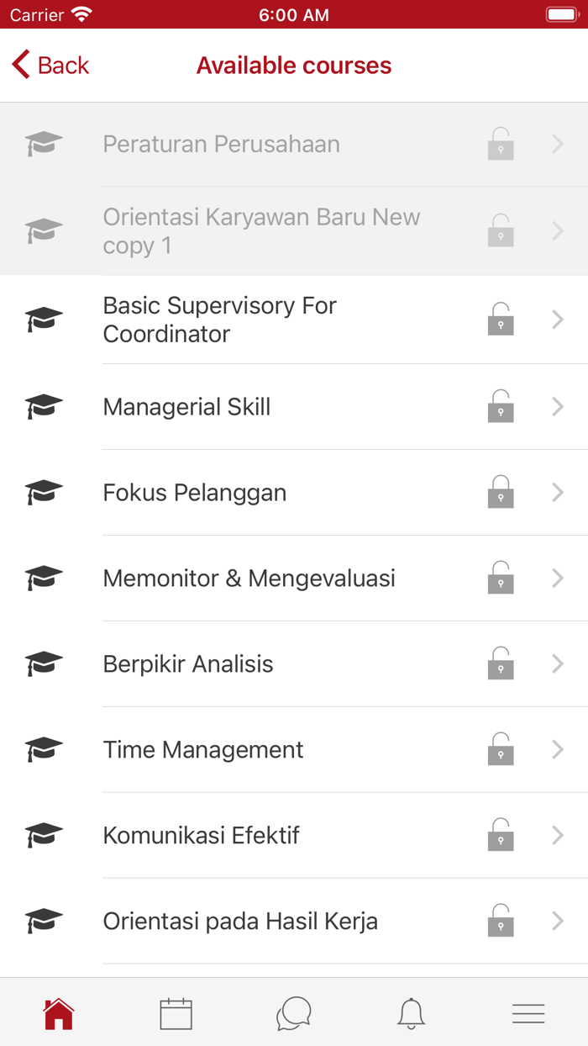Screen dimensions: 588x1046
Task: Tap the Back button
Action: 49,65
